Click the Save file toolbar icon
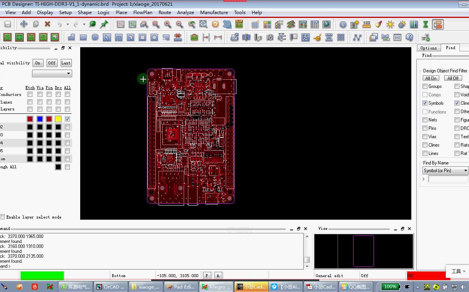The image size is (469, 292). pos(7,24)
